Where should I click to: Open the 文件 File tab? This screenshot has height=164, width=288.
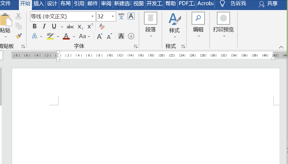pos(5,3)
